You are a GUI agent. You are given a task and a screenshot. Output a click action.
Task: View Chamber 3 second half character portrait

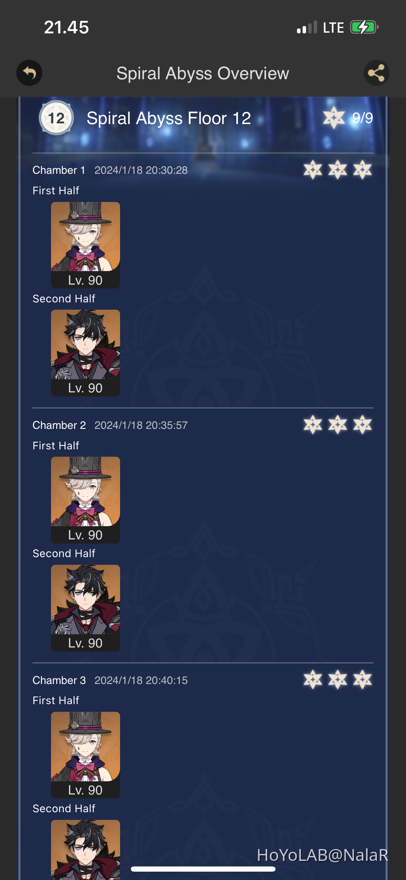(x=85, y=850)
